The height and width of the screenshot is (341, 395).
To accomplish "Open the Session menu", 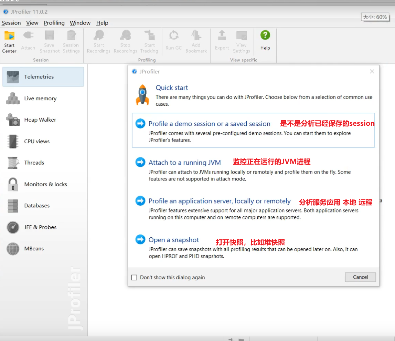I will coord(11,23).
